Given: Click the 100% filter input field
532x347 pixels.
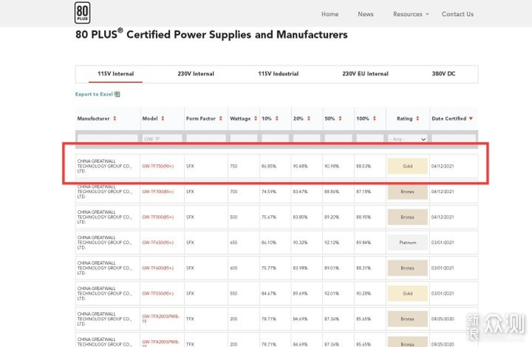Looking at the screenshot, I should pos(370,139).
